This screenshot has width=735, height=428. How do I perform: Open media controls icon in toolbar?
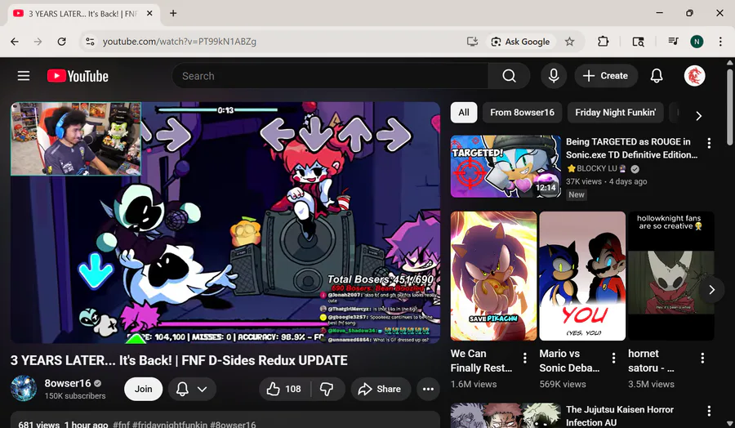pos(673,42)
